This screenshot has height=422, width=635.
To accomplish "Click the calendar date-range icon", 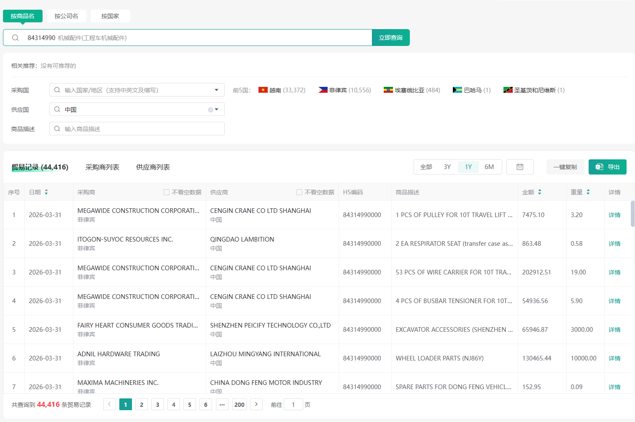I will (x=520, y=167).
